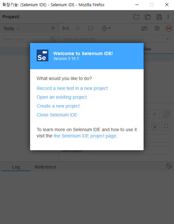
Task: Select Create a new project link
Action: coord(58,106)
